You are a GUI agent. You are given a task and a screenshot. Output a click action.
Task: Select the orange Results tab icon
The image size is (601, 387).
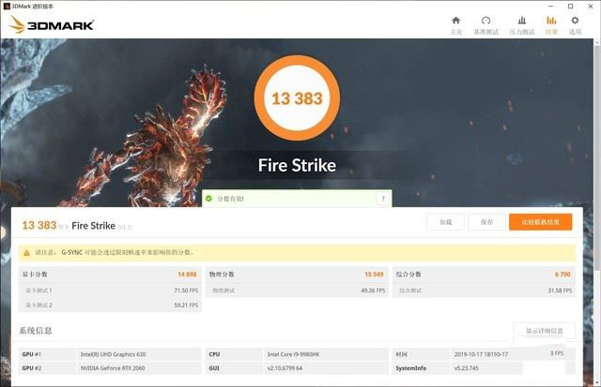tap(551, 25)
